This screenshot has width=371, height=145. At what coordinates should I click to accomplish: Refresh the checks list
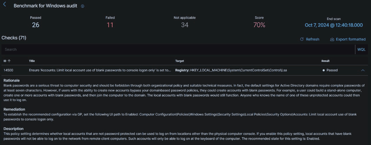tap(309, 39)
